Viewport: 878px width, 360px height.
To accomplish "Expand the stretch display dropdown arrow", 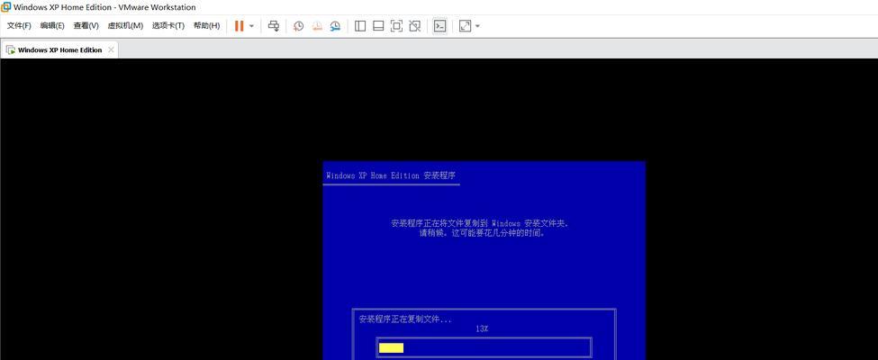I will [477, 26].
